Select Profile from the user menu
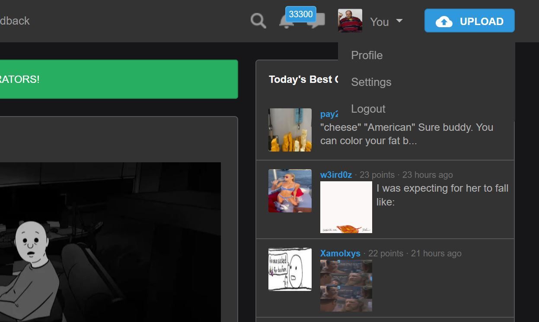The height and width of the screenshot is (322, 539). [367, 55]
